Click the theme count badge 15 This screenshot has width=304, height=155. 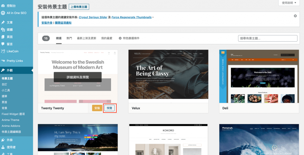[46, 38]
